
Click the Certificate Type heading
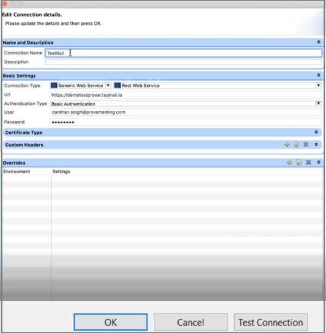point(24,133)
